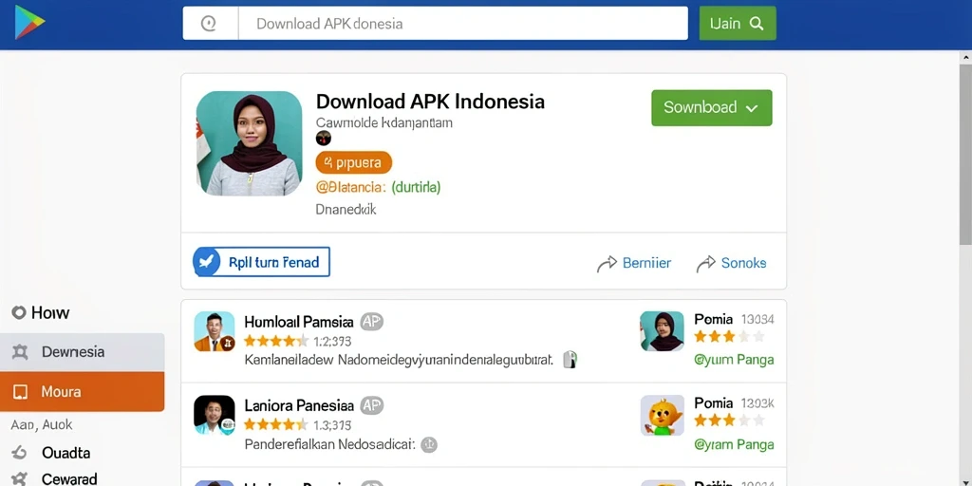This screenshot has width=972, height=486.
Task: Click the star rating of Humloail Pamsiaa
Action: [x=276, y=341]
